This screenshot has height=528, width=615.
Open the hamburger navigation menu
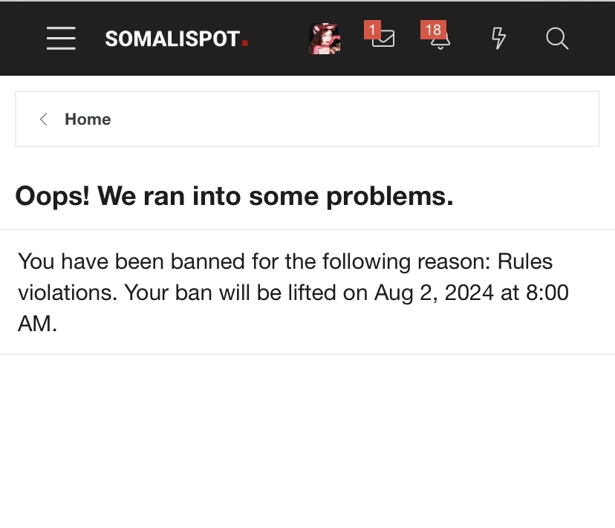61,39
